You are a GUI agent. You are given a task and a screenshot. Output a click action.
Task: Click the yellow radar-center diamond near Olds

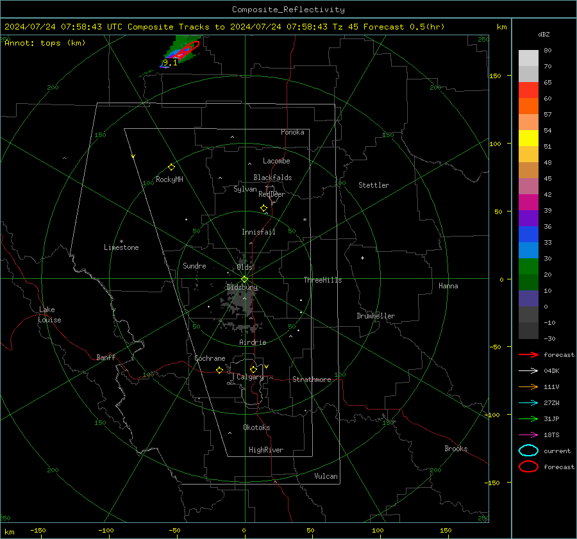pos(245,279)
